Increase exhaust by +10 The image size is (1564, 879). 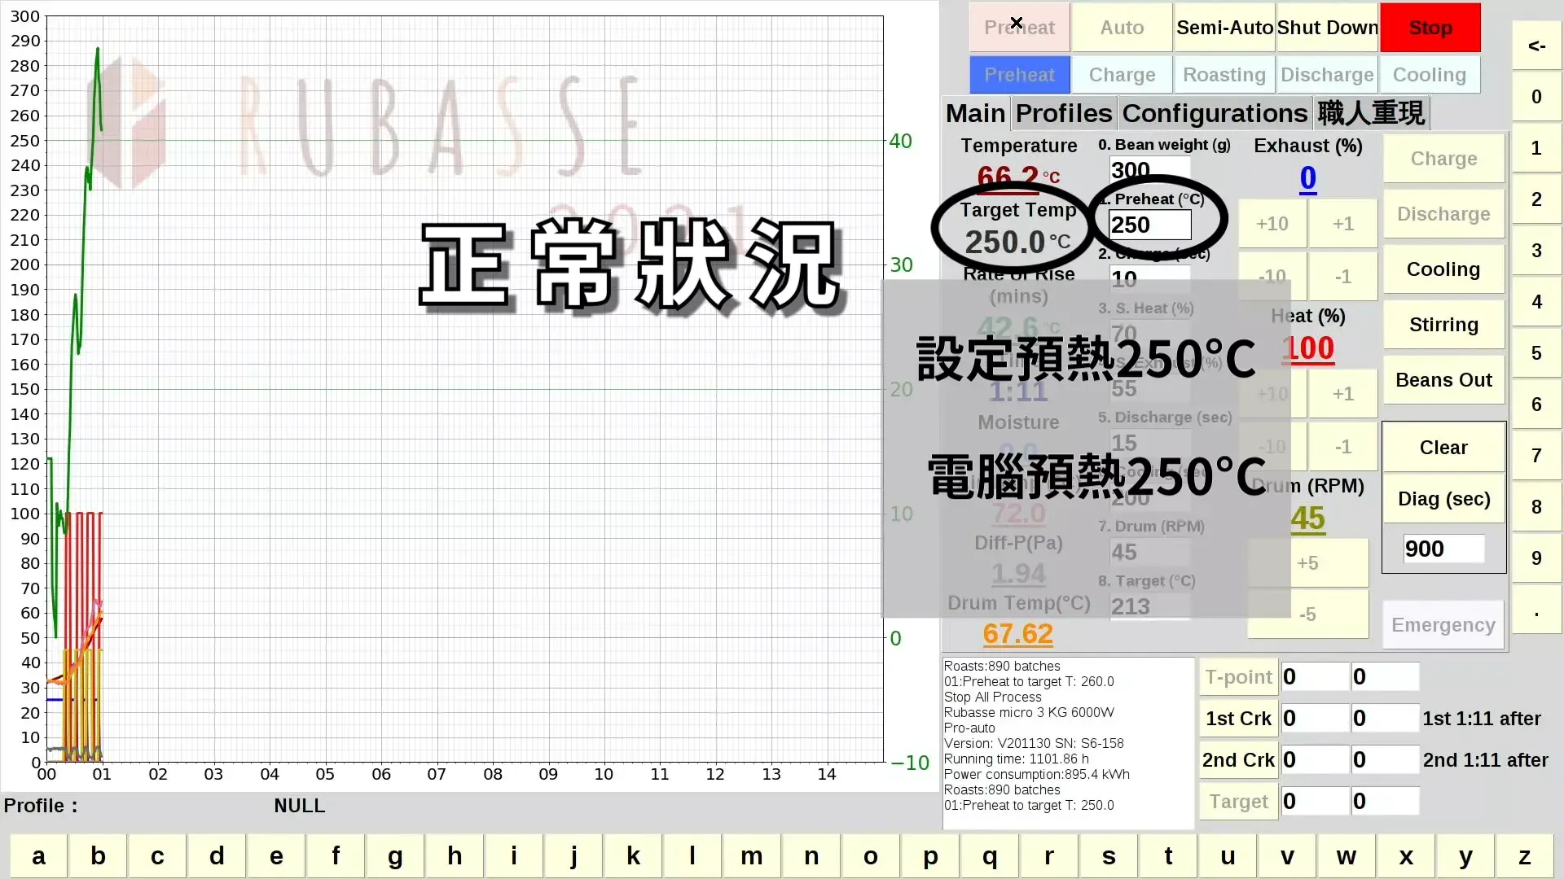[x=1272, y=224]
